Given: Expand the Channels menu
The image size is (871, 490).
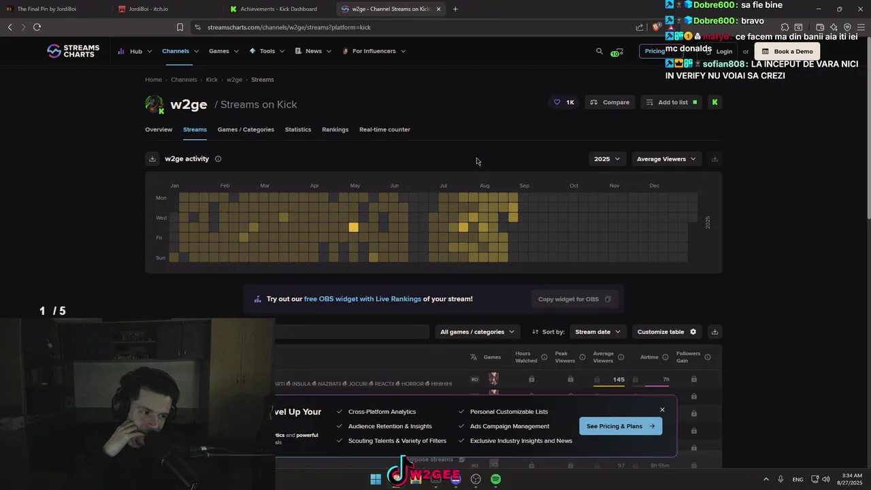Looking at the screenshot, I should tap(180, 51).
